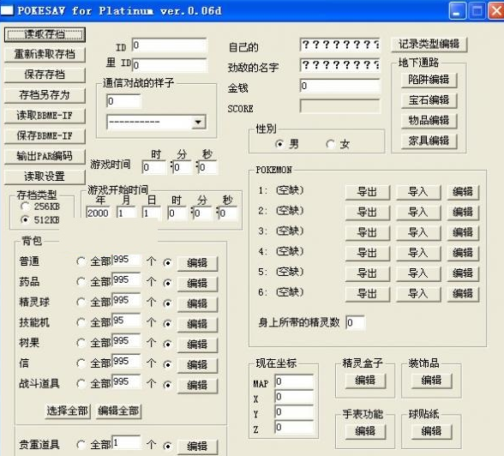Select 全部 radio for 战斗道具 items
504x456 pixels.
(x=81, y=384)
